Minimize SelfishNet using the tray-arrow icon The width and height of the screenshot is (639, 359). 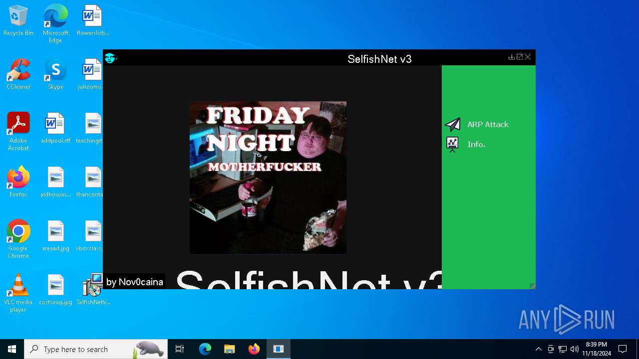pyautogui.click(x=512, y=57)
